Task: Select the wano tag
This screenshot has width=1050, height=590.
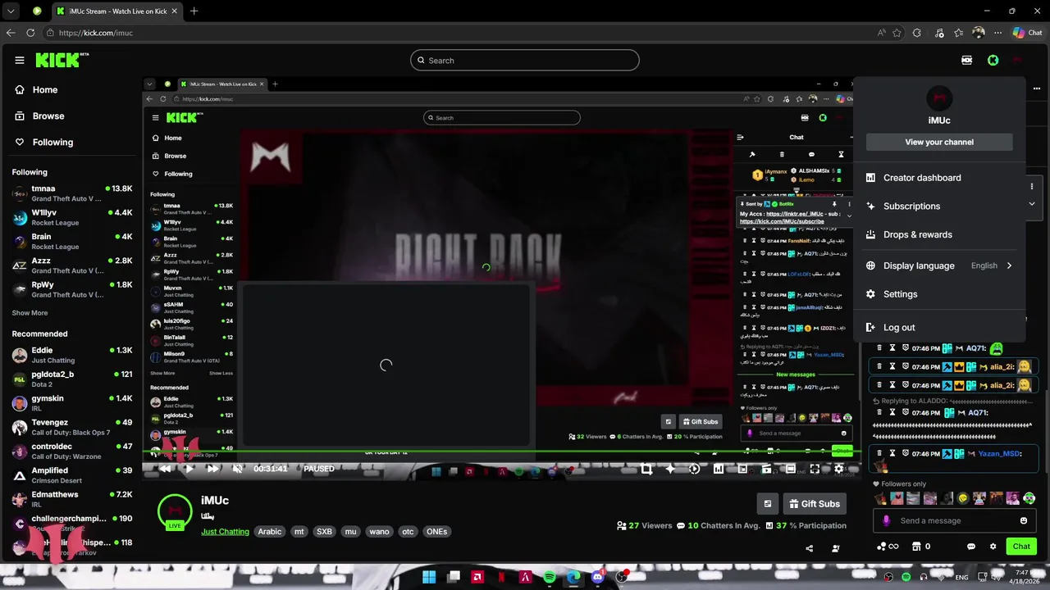Action: (379, 532)
